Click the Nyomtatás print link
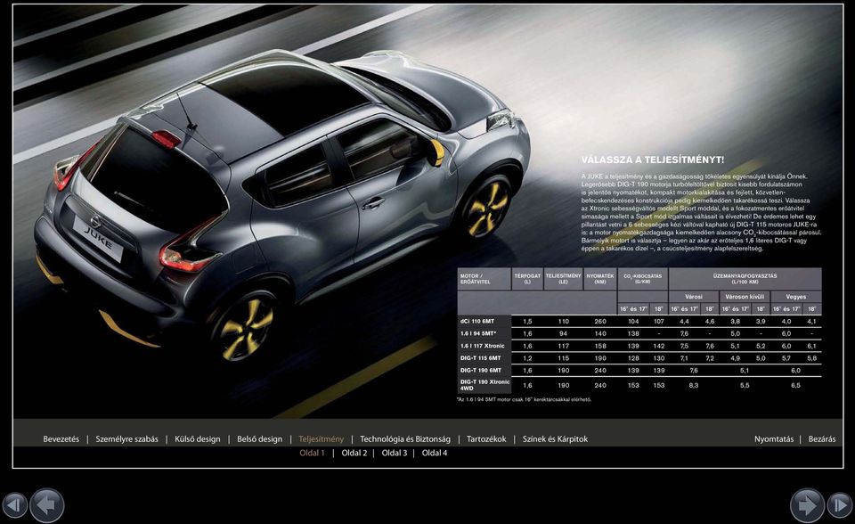 coord(774,438)
